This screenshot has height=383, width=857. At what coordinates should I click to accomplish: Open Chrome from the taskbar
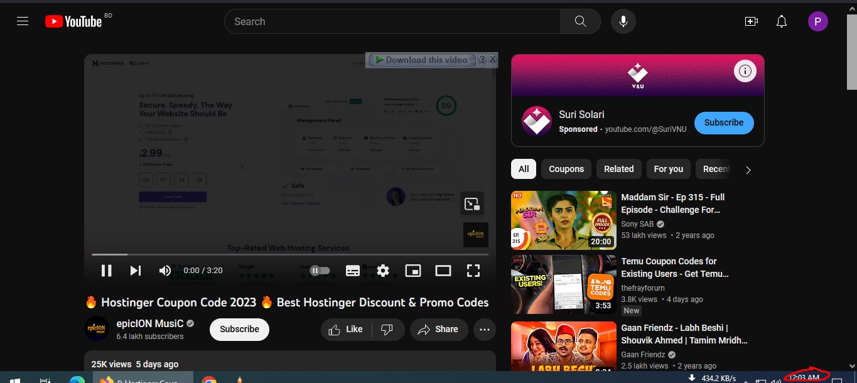click(x=209, y=379)
